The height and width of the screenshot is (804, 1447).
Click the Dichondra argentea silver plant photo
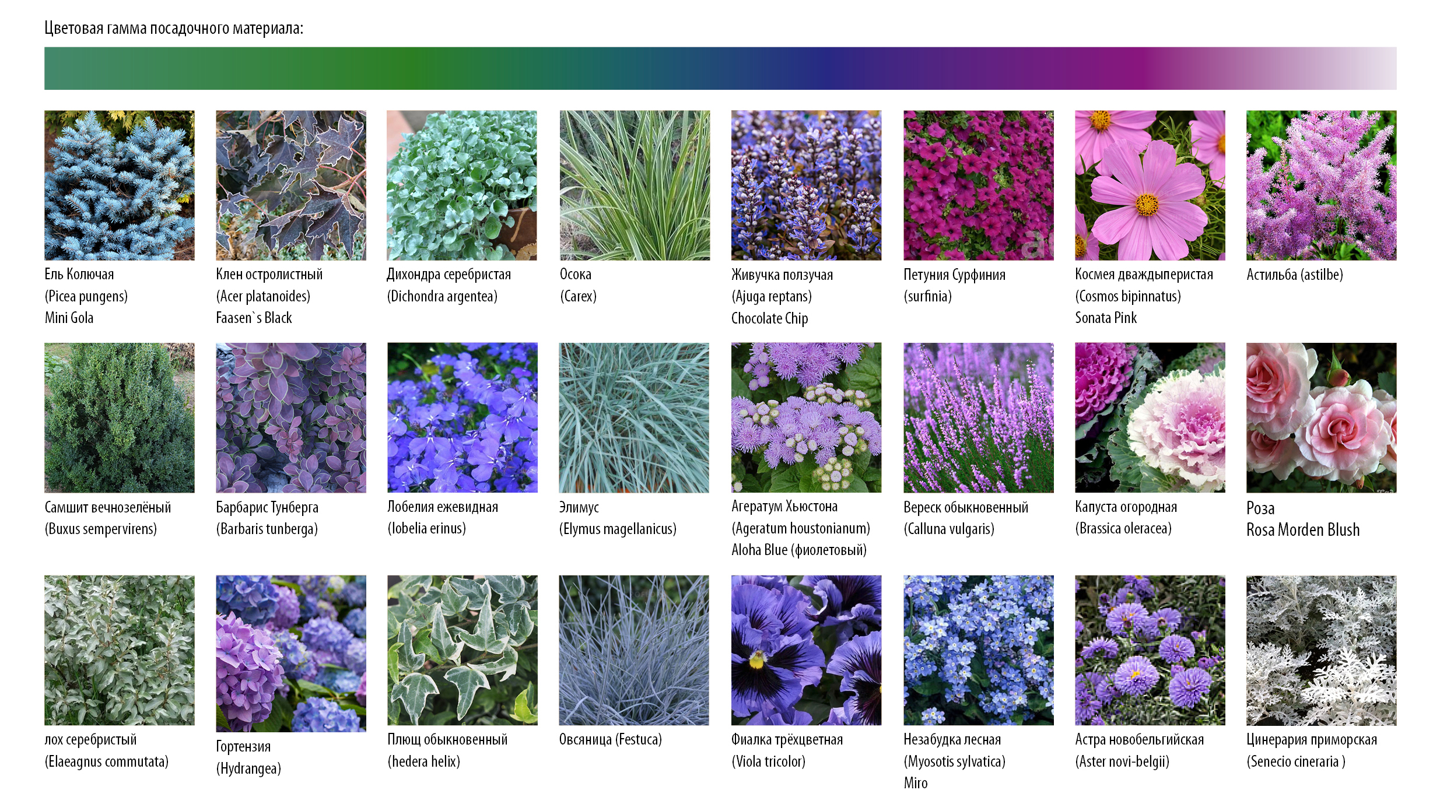pos(462,185)
